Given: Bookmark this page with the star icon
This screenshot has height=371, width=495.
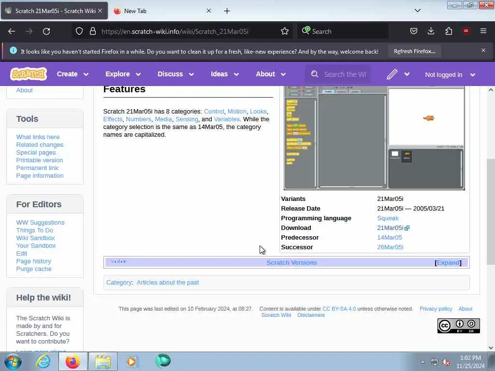Looking at the screenshot, I should click(x=284, y=31).
